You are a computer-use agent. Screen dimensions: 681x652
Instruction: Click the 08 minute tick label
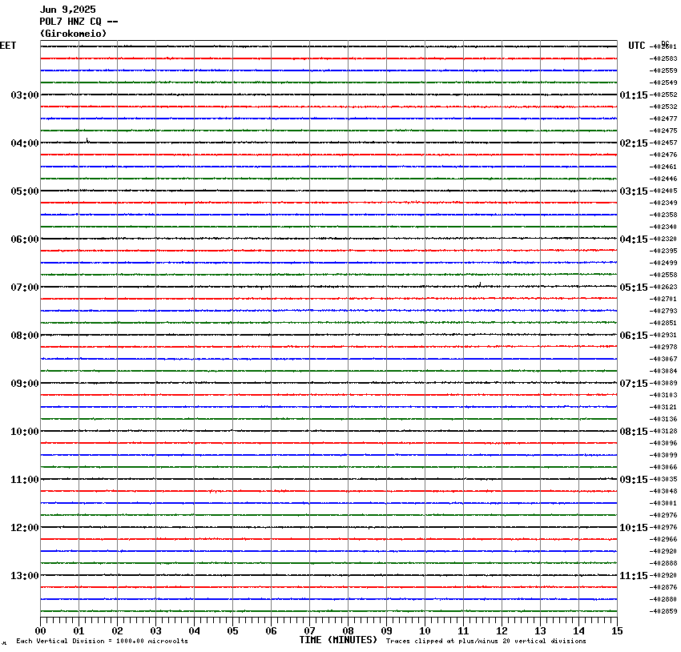349,630
